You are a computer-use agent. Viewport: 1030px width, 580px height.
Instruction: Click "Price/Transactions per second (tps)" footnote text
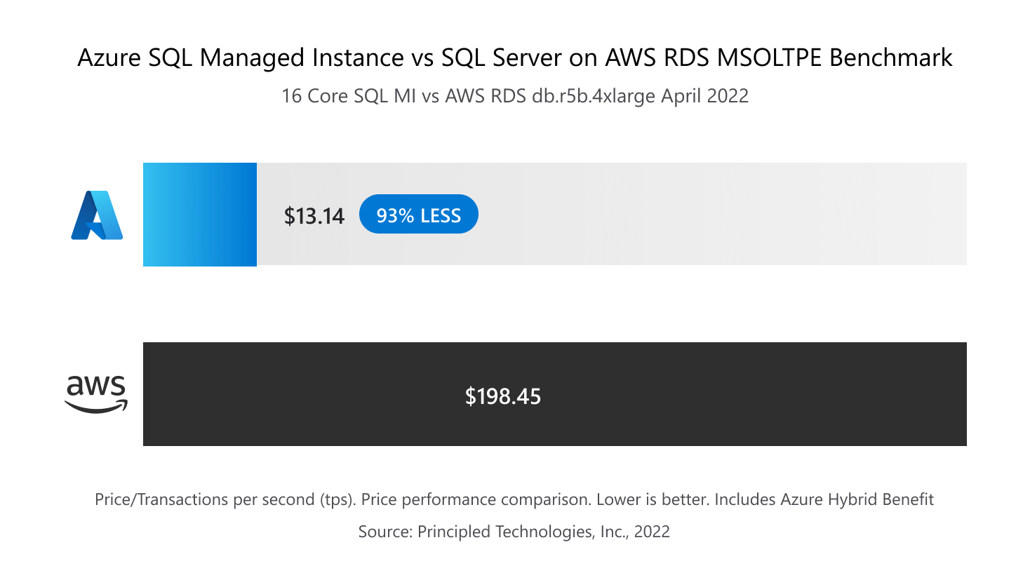tap(225, 499)
